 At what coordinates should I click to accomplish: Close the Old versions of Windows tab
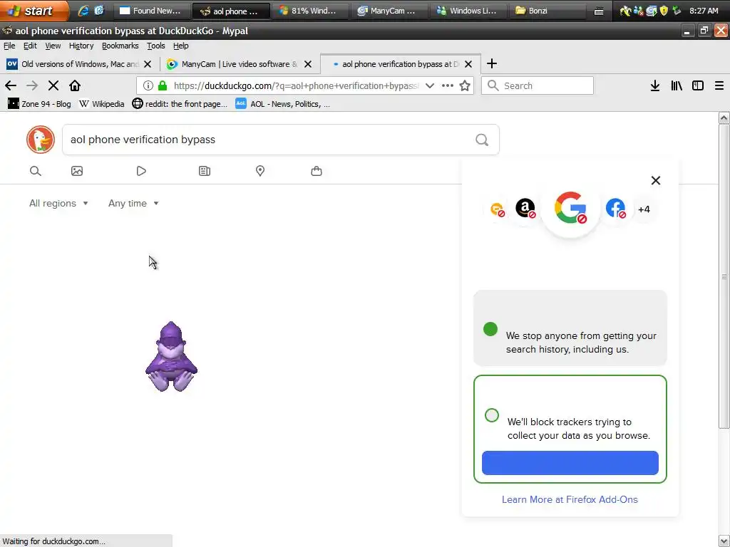point(148,64)
